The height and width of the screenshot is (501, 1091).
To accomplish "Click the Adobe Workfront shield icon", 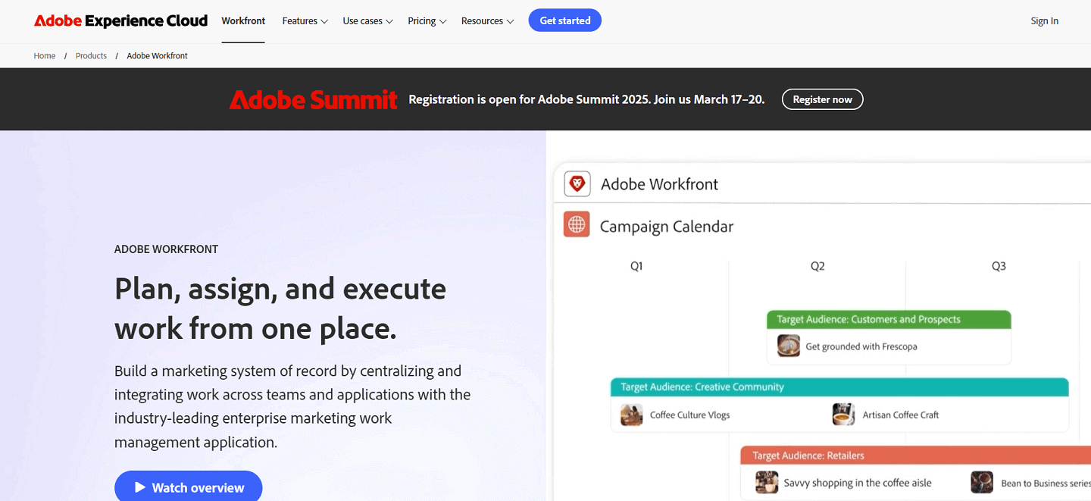I will coord(577,183).
